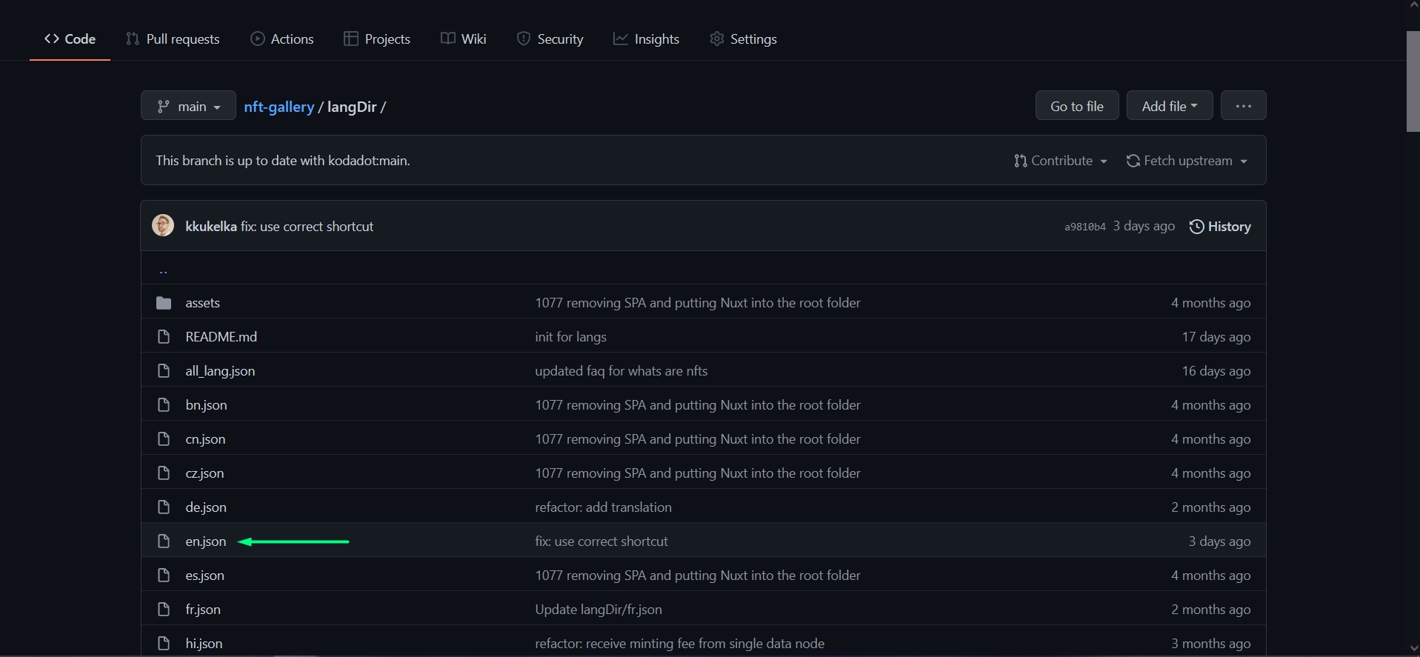This screenshot has height=657, width=1420.
Task: Click the file icon beside hi.json
Action: [164, 644]
